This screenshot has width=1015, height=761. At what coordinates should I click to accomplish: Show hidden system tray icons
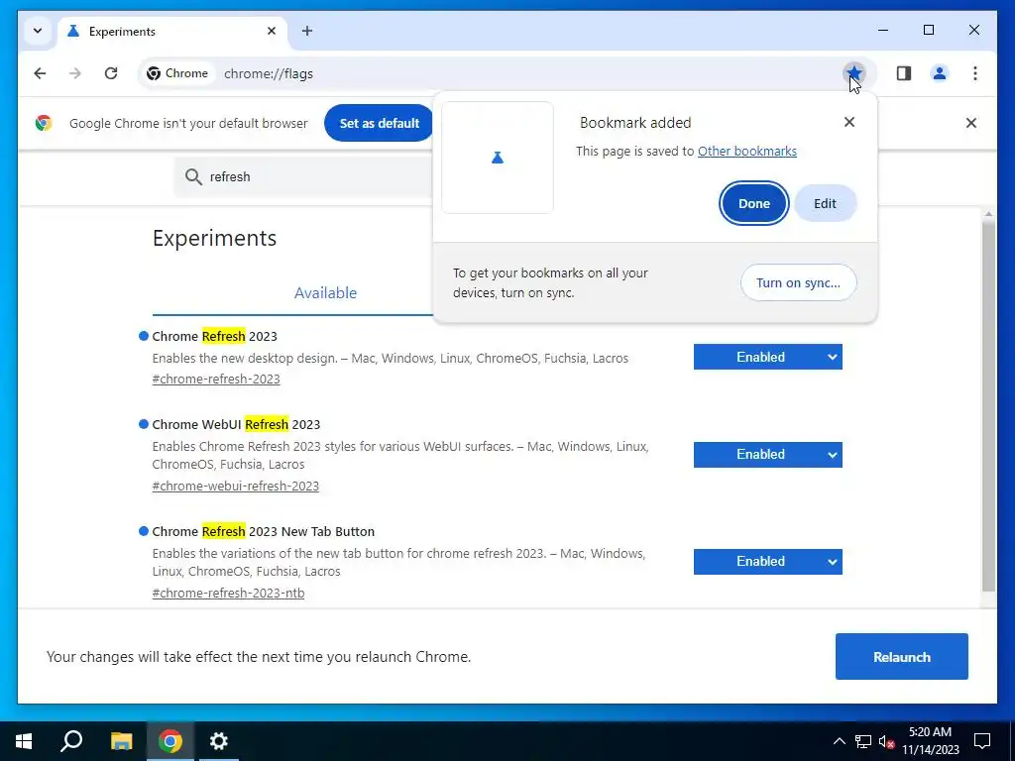[x=839, y=741]
